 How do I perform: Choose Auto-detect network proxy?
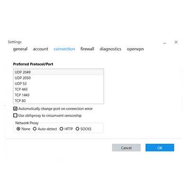tap(34, 129)
